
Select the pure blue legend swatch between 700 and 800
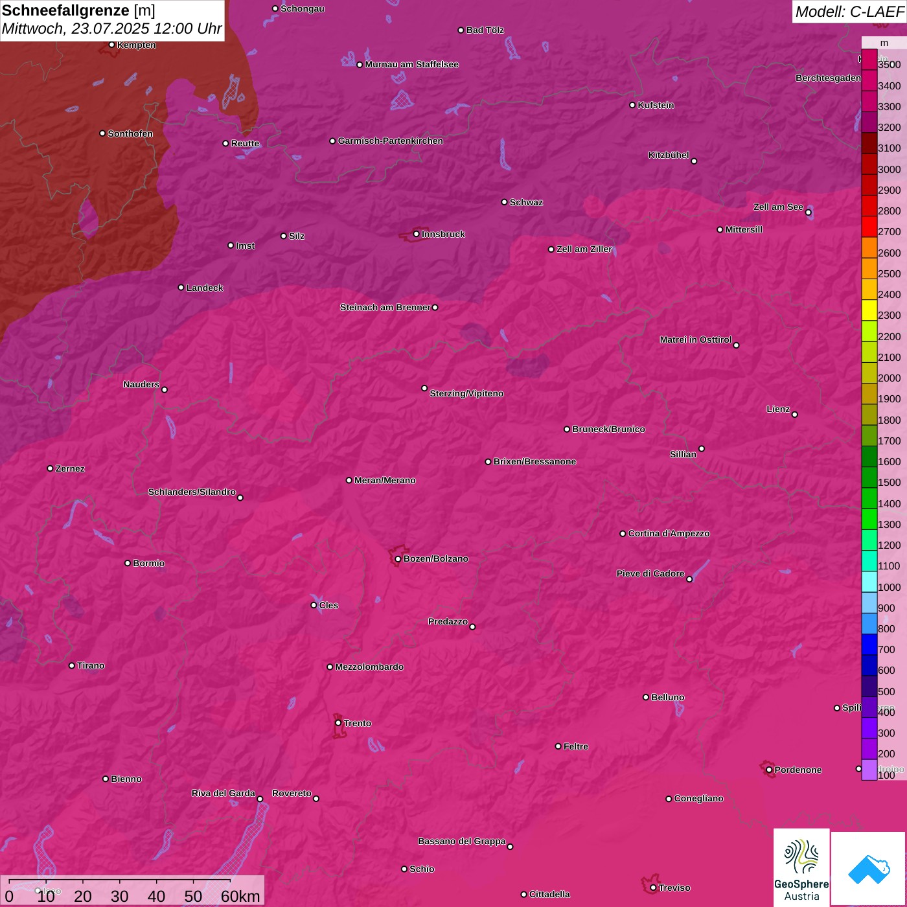869,644
